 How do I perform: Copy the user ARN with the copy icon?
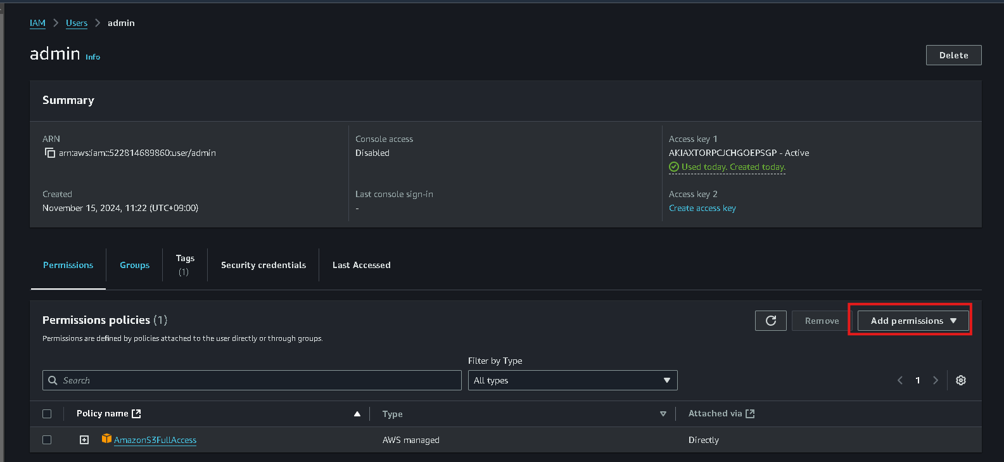(50, 153)
